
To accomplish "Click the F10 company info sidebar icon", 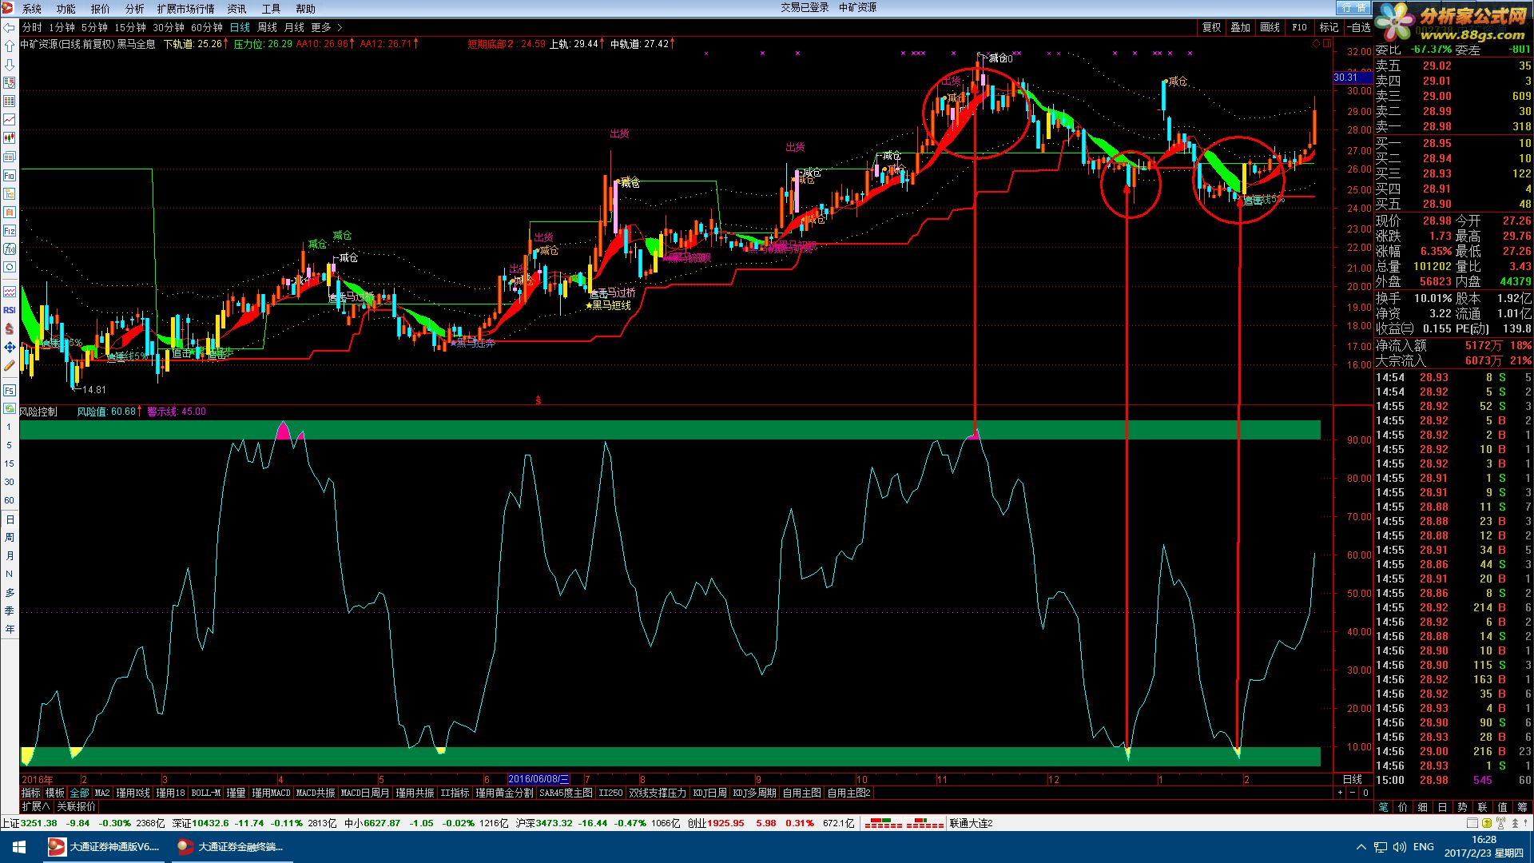I will click(x=10, y=175).
